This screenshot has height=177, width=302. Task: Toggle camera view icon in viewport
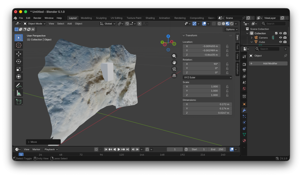point(174,69)
